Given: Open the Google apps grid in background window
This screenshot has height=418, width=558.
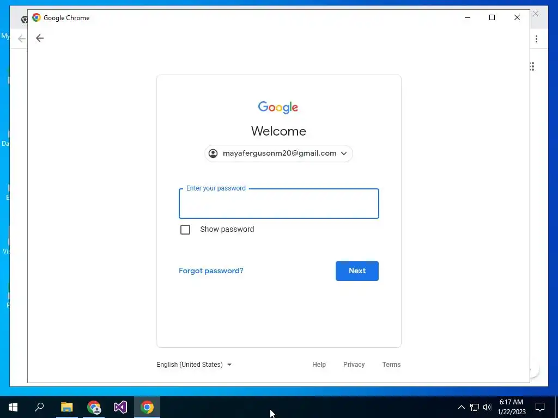Looking at the screenshot, I should [532, 66].
